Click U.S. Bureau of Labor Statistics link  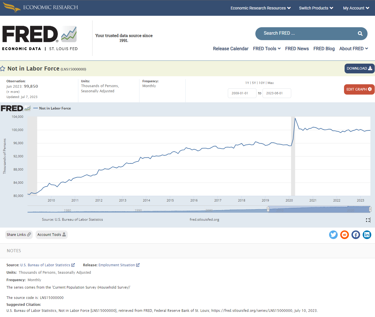point(45,265)
